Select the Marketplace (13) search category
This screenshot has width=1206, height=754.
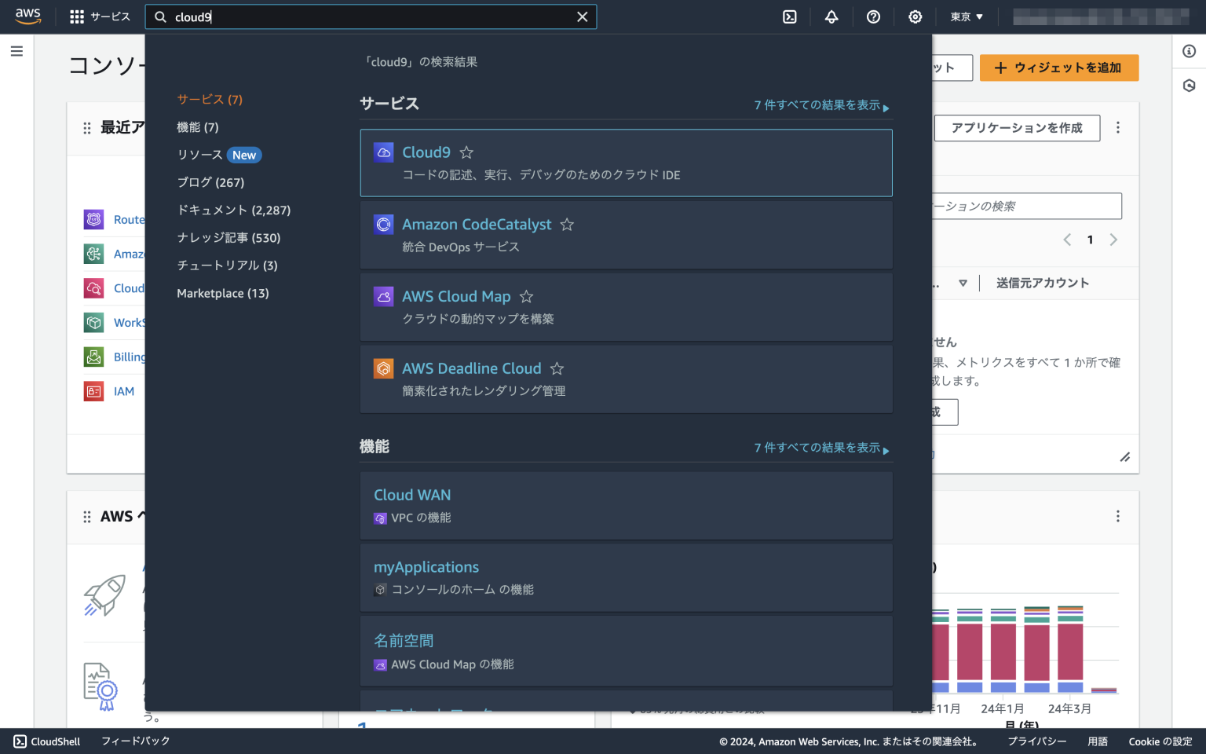(222, 293)
